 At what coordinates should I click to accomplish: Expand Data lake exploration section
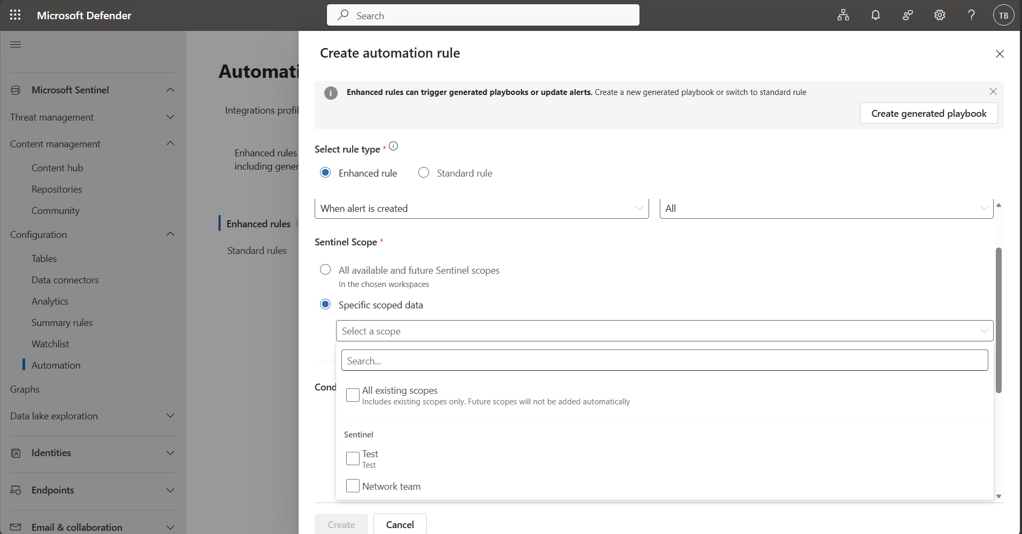tap(170, 416)
